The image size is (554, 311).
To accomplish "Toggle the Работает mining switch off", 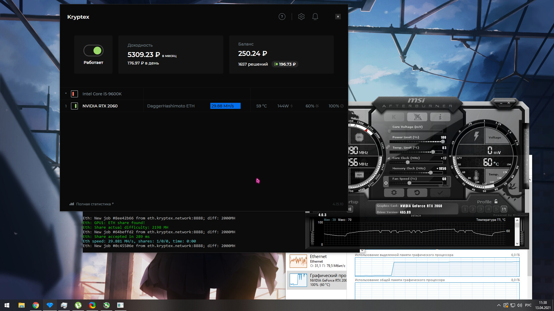I will pyautogui.click(x=93, y=51).
